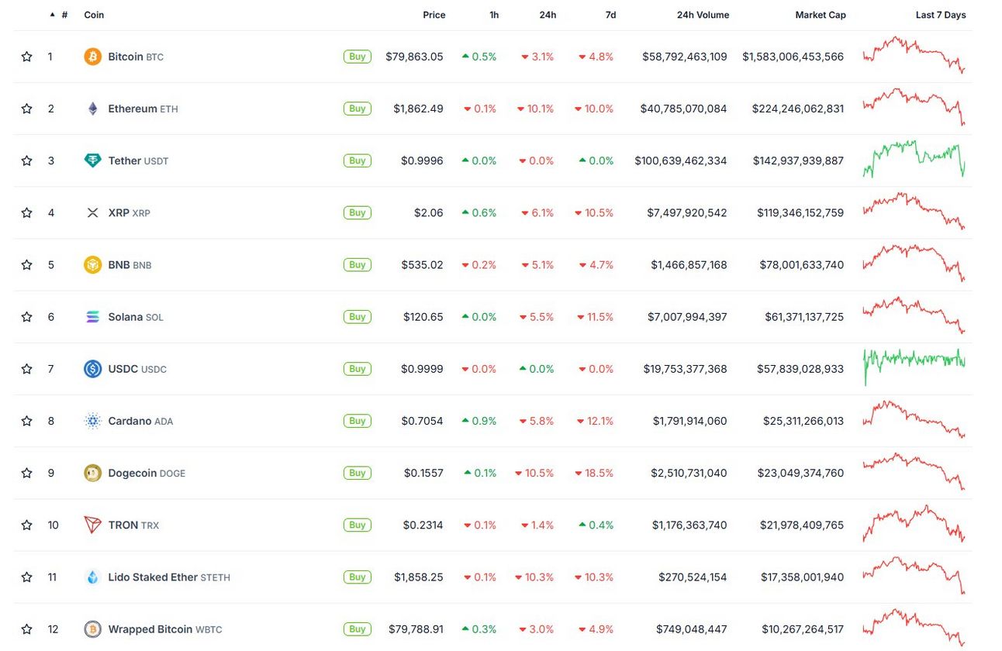The image size is (1002, 651).
Task: Click the XRP logo icon
Action: tap(93, 212)
